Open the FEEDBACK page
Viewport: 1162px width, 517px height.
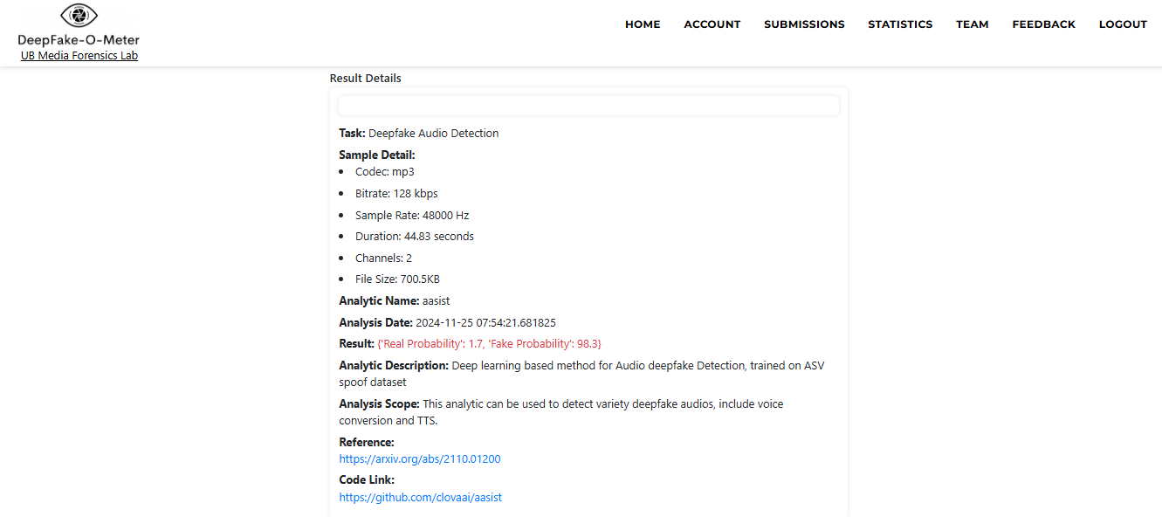pyautogui.click(x=1043, y=24)
